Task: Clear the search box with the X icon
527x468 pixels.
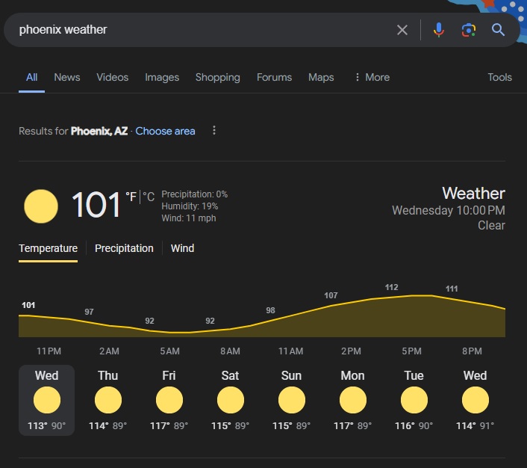Action: [402, 30]
